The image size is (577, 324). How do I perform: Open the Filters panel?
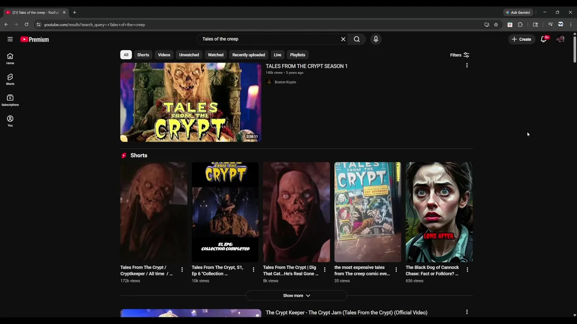point(460,55)
